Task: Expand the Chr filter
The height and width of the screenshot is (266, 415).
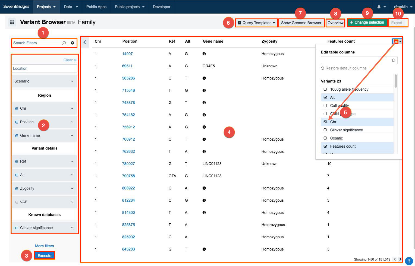Action: coord(45,108)
